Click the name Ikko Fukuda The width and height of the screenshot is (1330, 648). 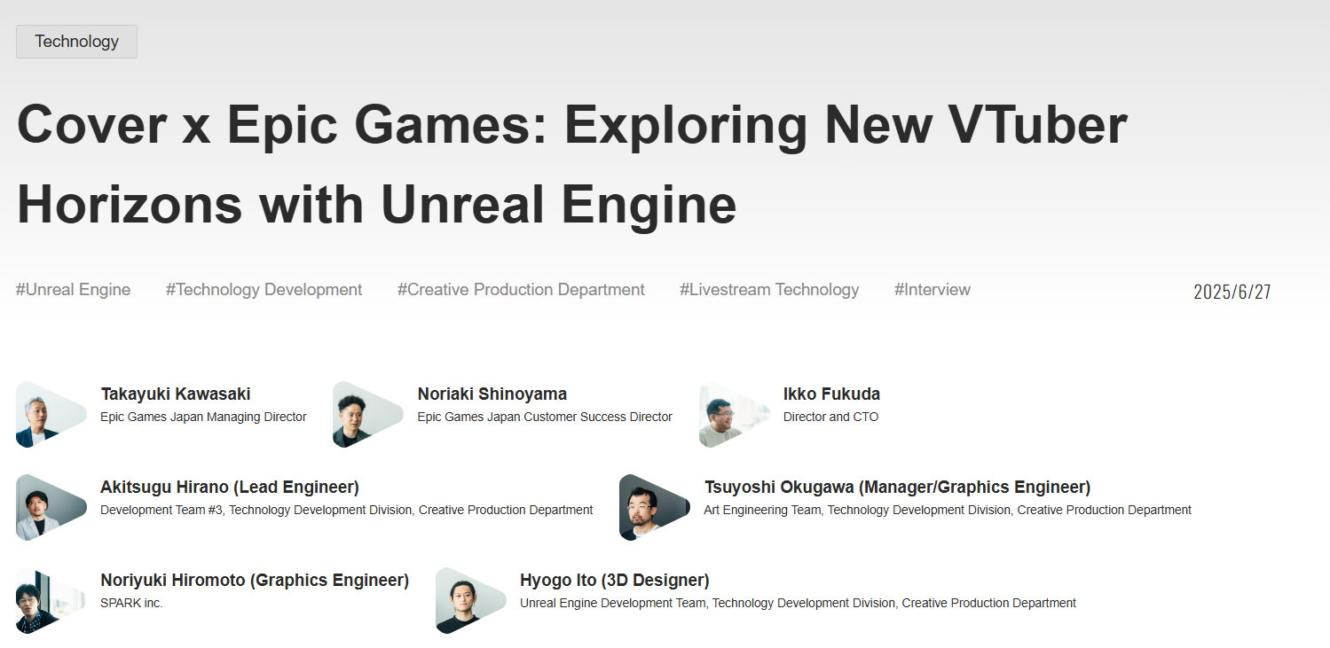click(831, 394)
